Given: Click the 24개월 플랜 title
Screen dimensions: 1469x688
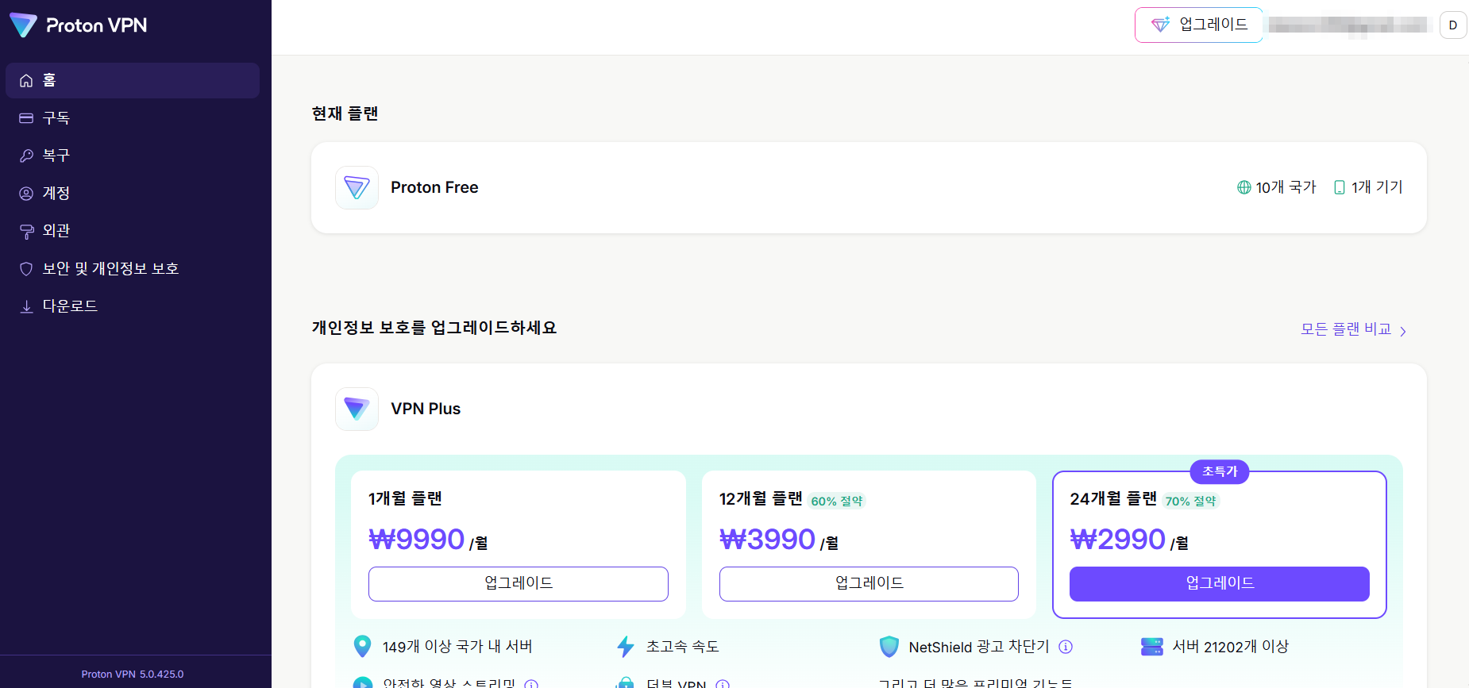Looking at the screenshot, I should pyautogui.click(x=1113, y=498).
